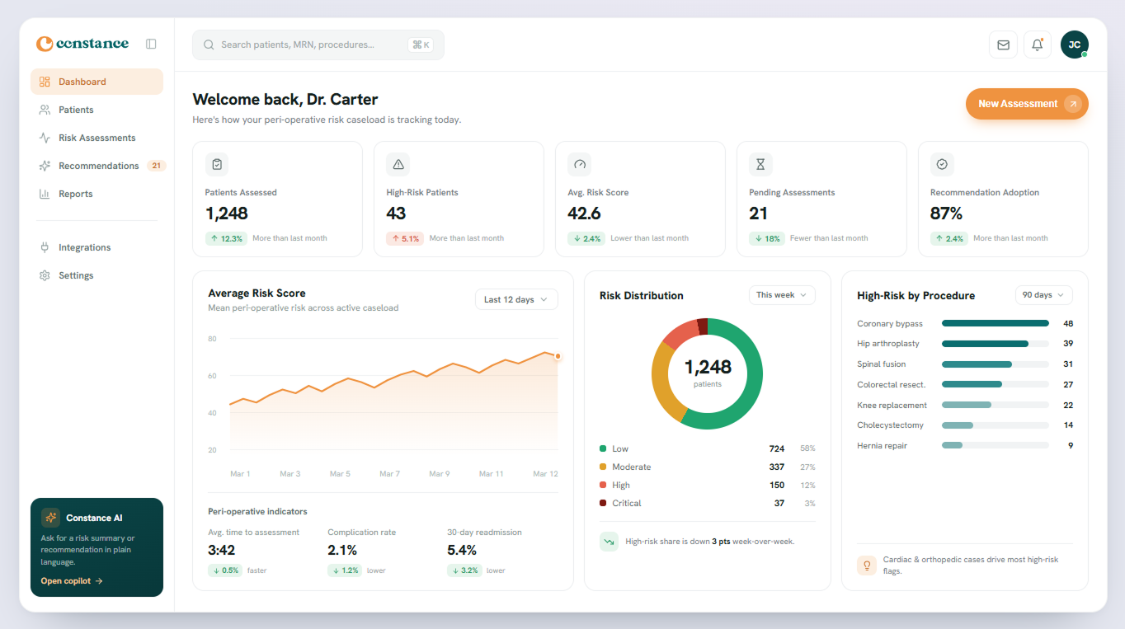Click the Critical legend color dot
The width and height of the screenshot is (1125, 629).
(603, 503)
